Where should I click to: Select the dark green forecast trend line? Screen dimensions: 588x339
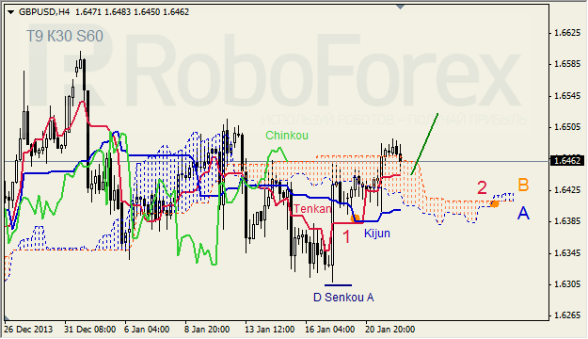(424, 144)
